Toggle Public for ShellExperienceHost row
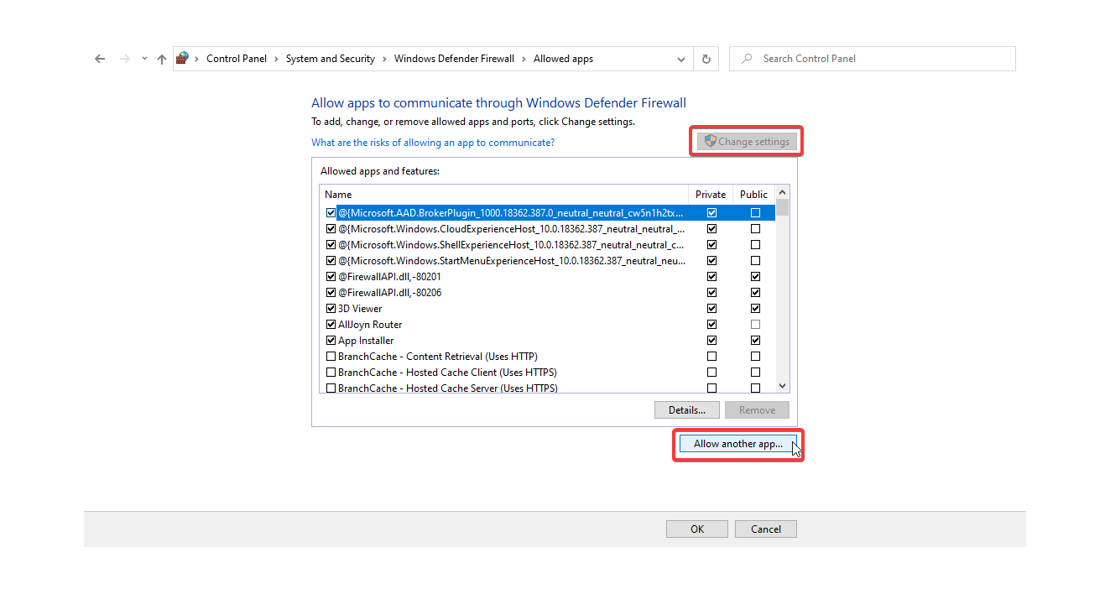This screenshot has height=589, width=1110. tap(755, 245)
